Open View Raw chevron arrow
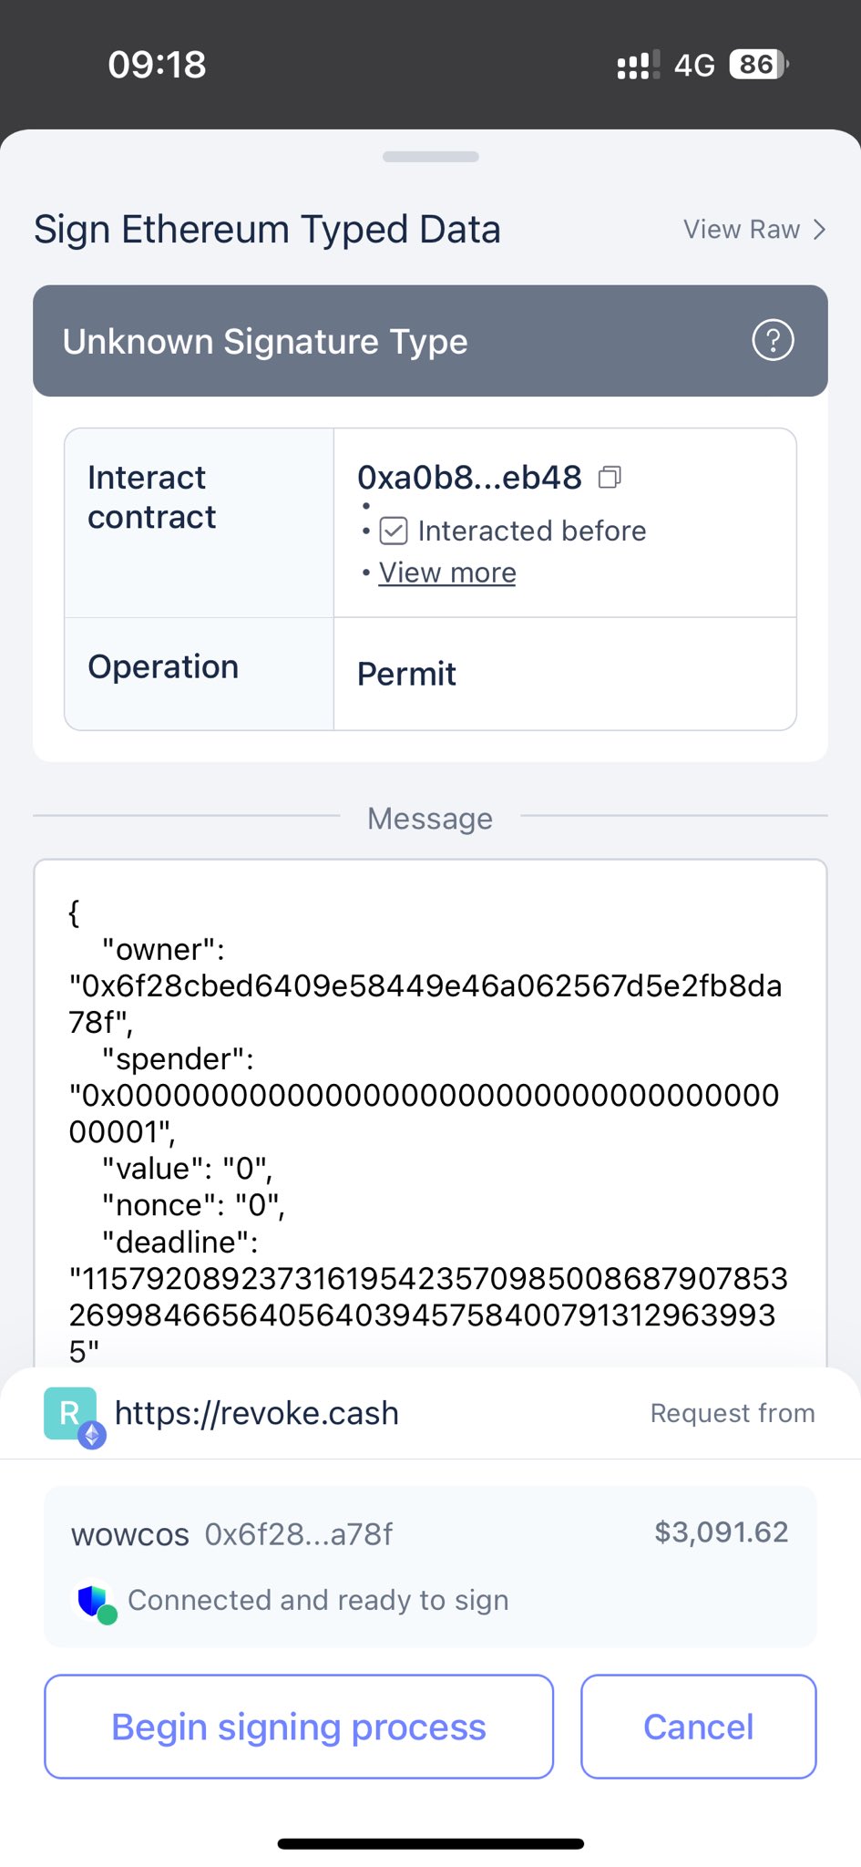861x1867 pixels. pyautogui.click(x=820, y=230)
